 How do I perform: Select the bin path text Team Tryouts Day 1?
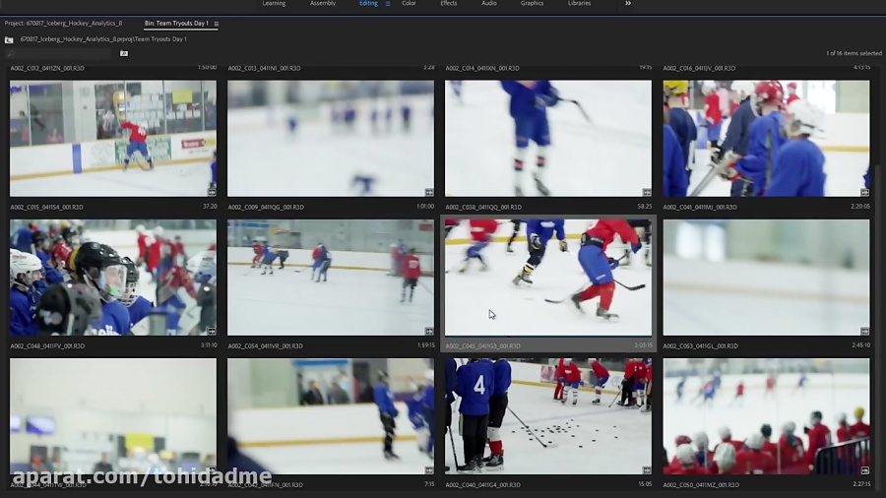(x=161, y=39)
